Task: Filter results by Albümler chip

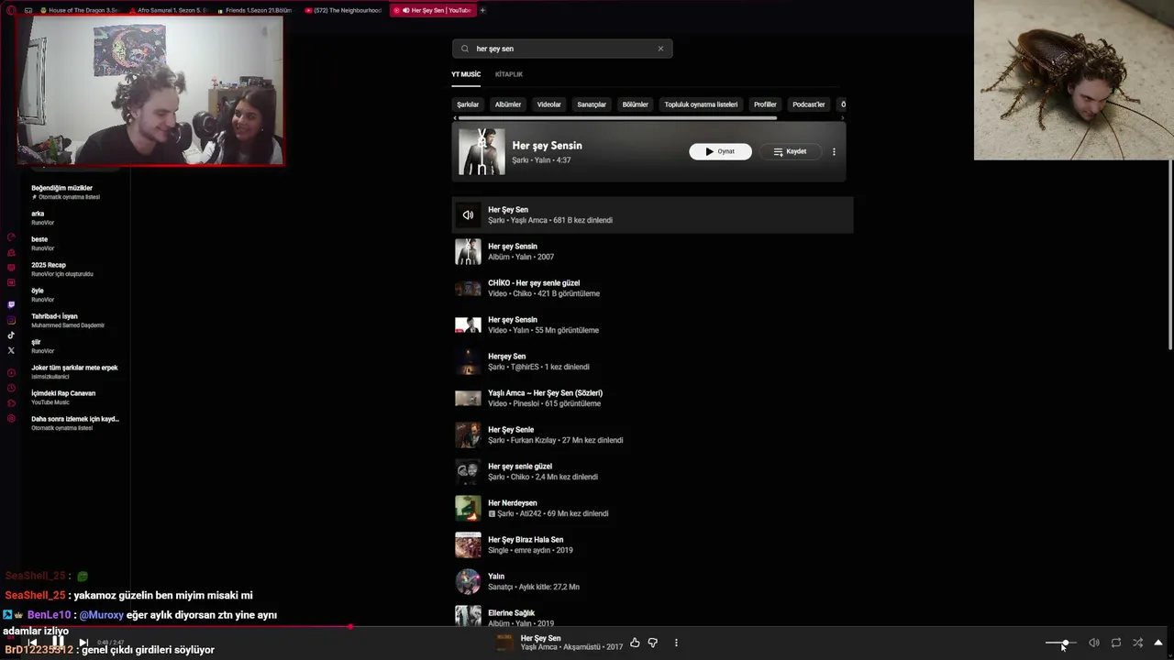Action: 508,104
